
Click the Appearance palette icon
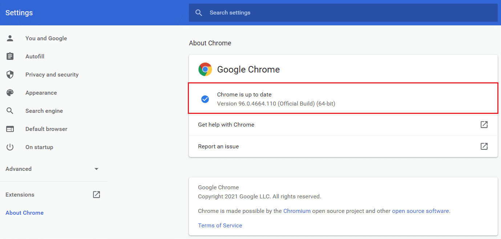tap(9, 92)
